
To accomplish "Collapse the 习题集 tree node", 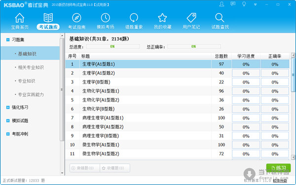I will tap(8, 39).
